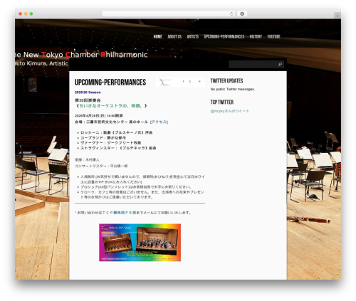Image resolution: width=356 pixels, height=301 pixels.
Task: Click the ヴァーグナー program list item
Action: coord(111,143)
